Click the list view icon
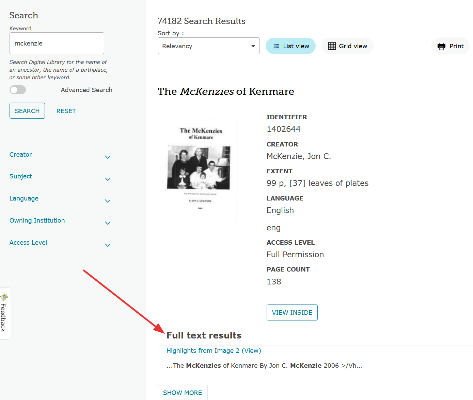The width and height of the screenshot is (473, 400). (x=276, y=46)
